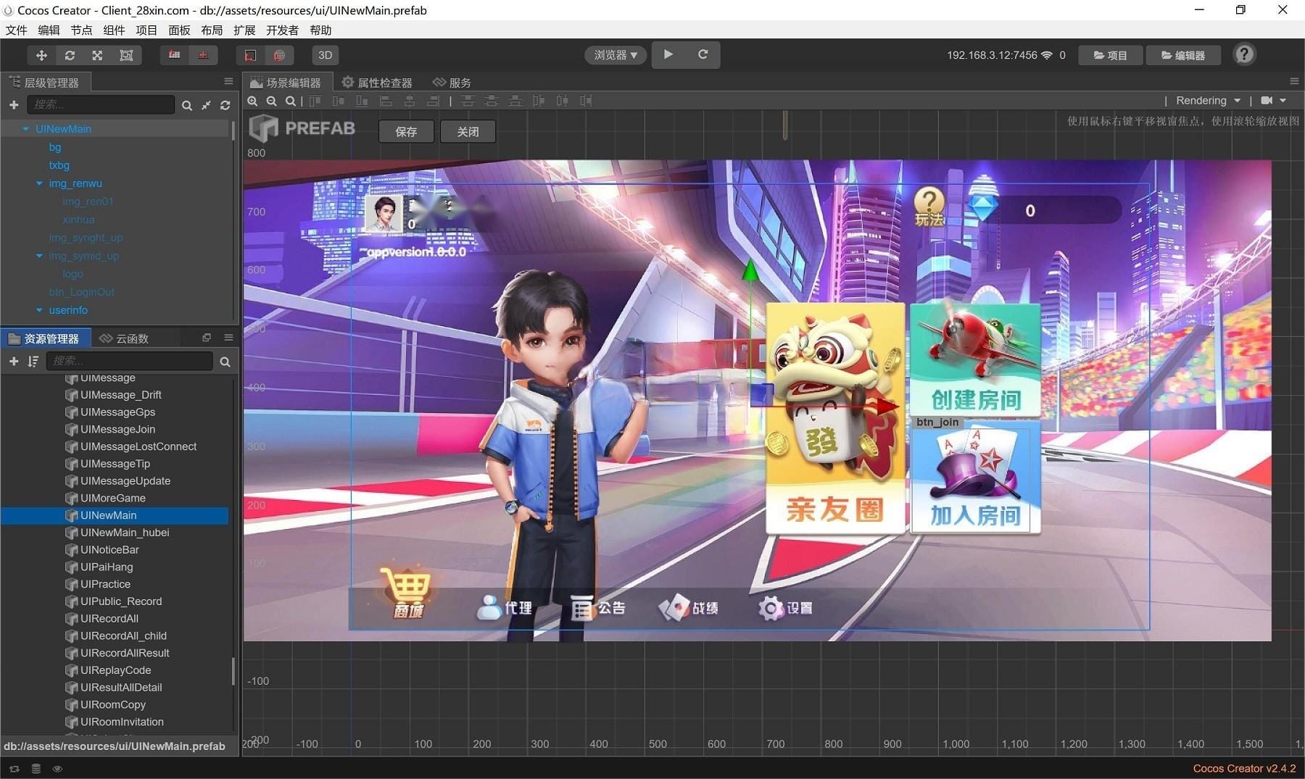Switch to the 服务 tab
This screenshot has height=779, width=1305.
pyautogui.click(x=452, y=83)
